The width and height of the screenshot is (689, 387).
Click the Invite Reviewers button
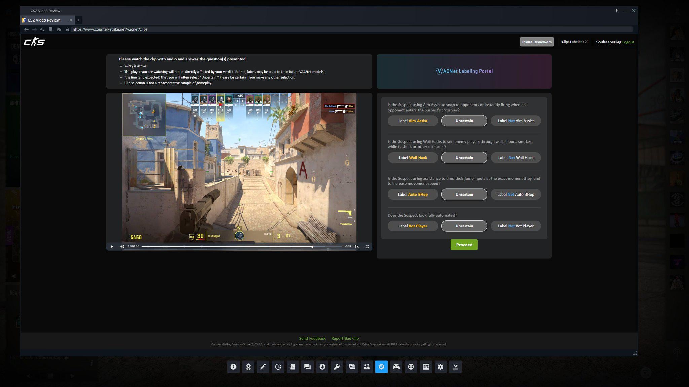(x=537, y=42)
